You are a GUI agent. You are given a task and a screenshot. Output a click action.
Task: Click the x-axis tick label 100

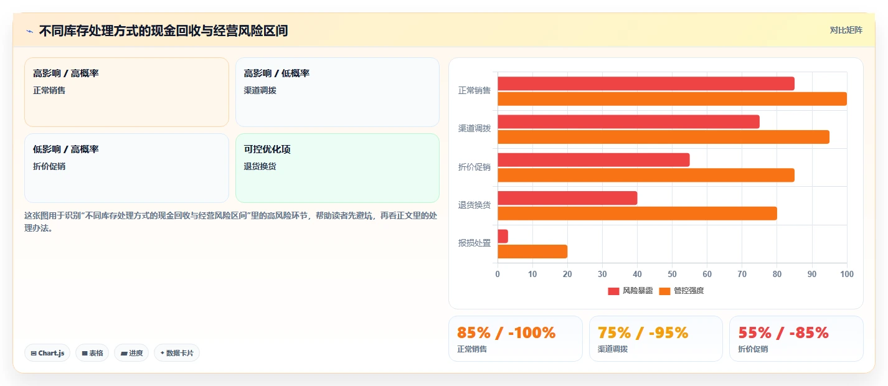[847, 274]
